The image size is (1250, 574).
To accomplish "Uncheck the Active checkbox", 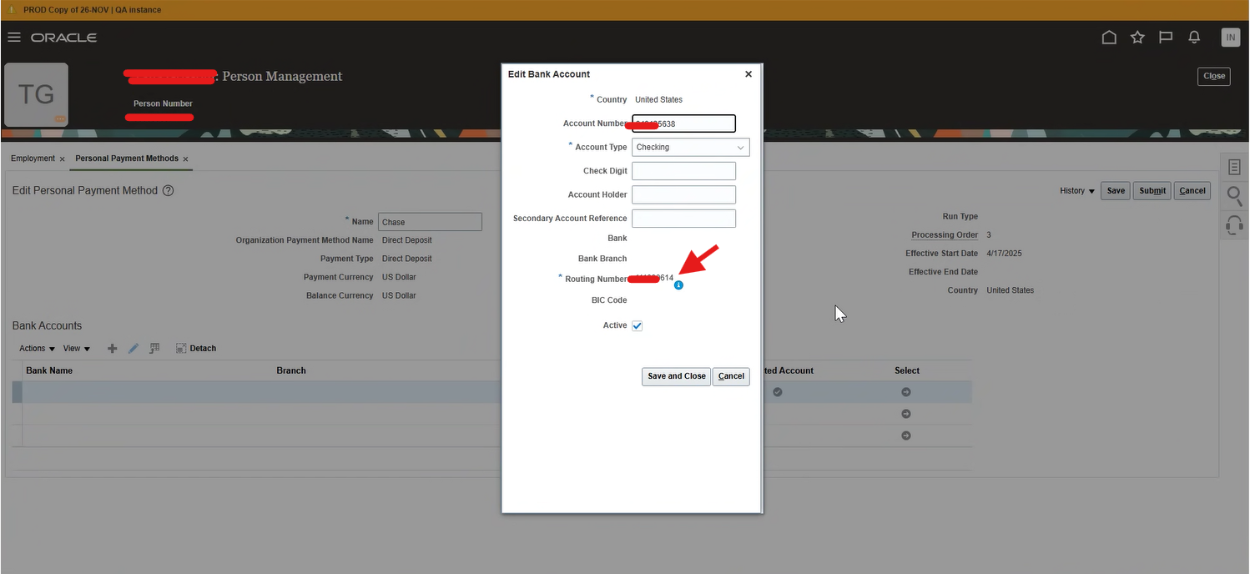I will pos(638,325).
